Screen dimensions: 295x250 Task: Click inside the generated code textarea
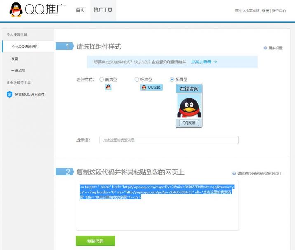click(157, 206)
